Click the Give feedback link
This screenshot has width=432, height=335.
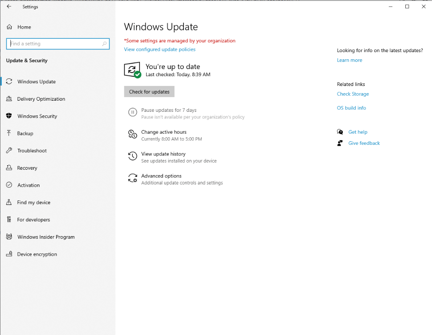tap(364, 143)
